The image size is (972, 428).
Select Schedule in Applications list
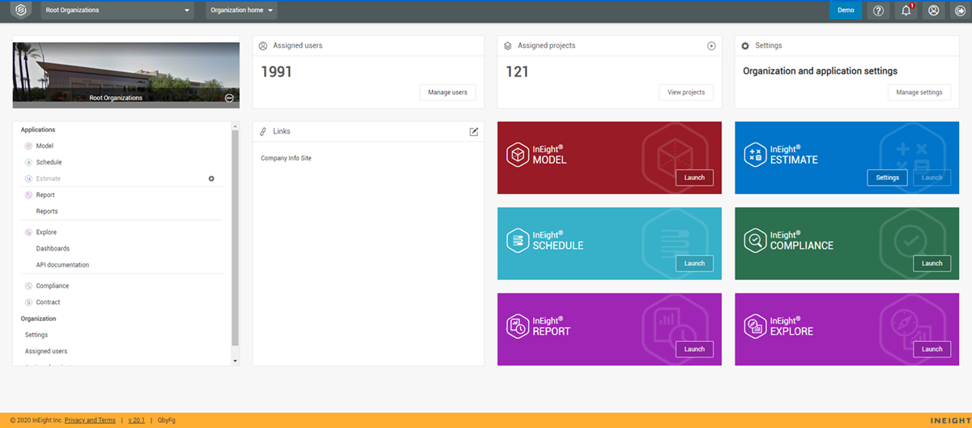point(49,162)
